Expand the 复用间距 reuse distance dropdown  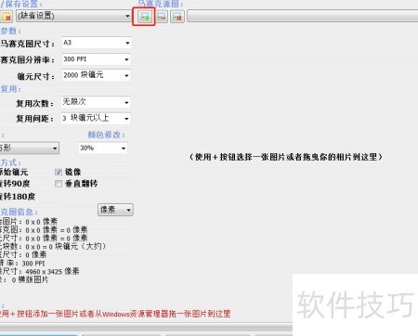(96, 118)
